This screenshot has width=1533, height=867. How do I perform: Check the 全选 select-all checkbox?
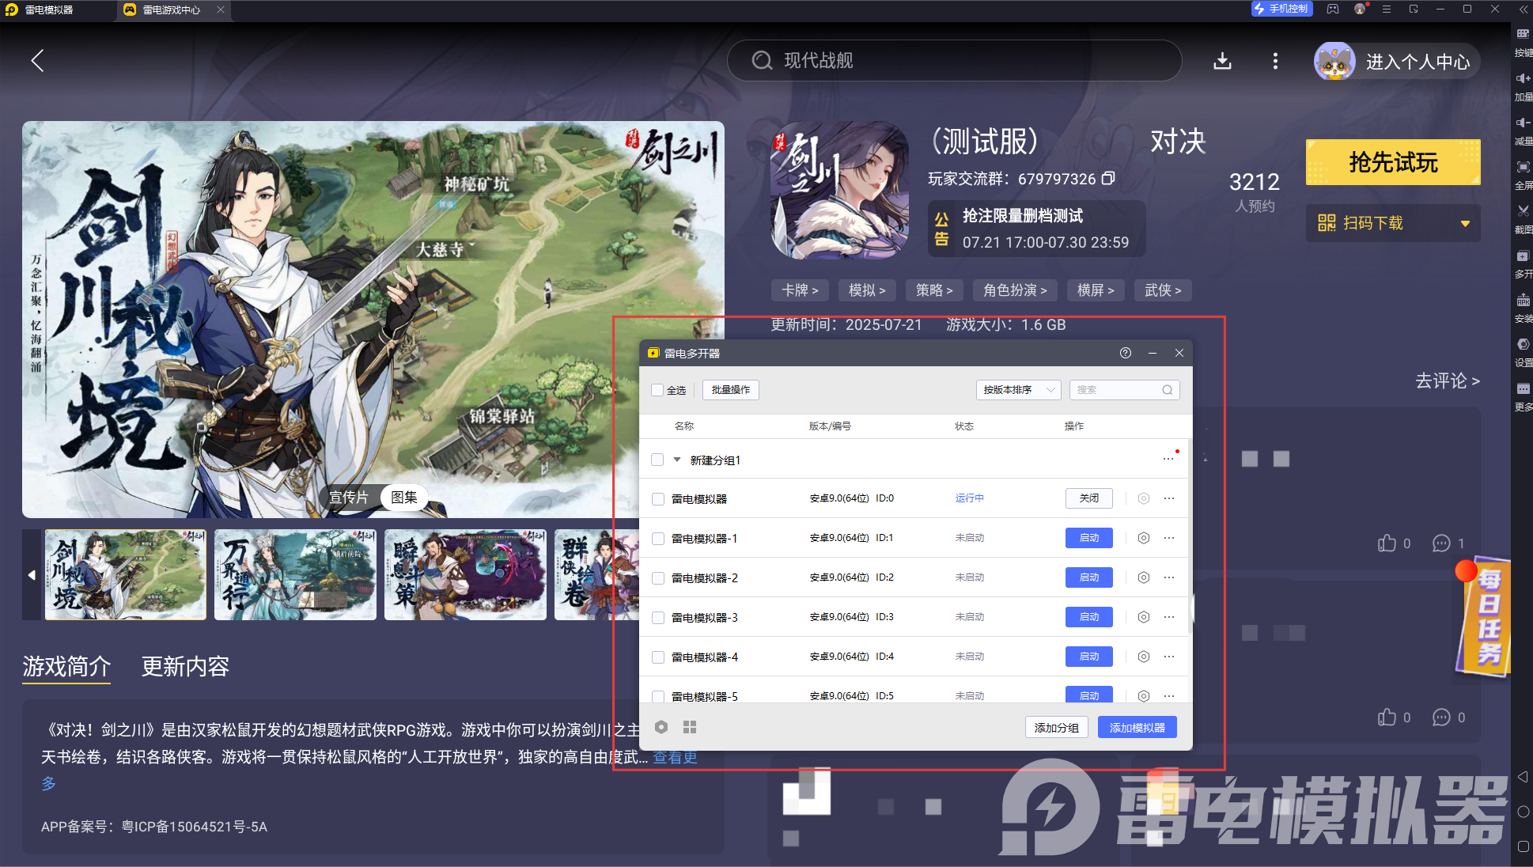657,390
